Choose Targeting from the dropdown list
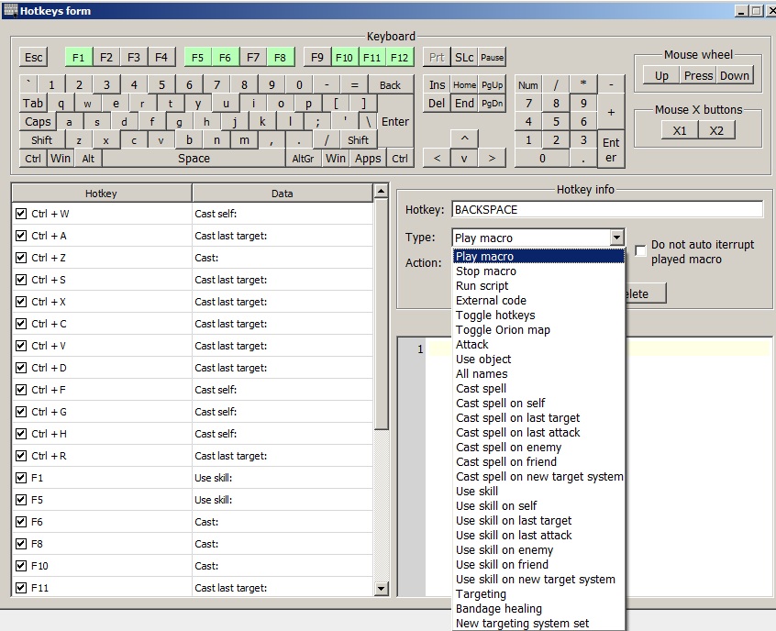 [x=538, y=594]
